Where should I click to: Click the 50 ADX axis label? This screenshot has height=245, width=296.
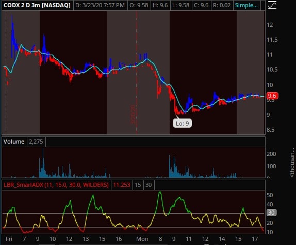tap(270, 195)
